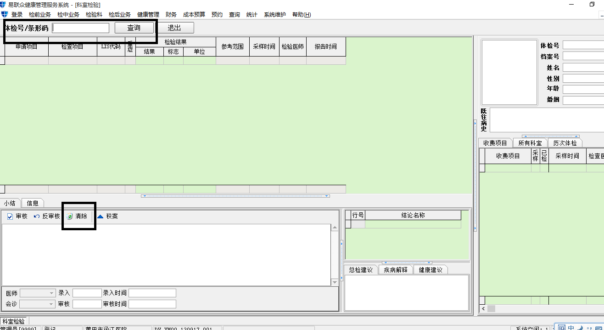Switch to the 所有科室 tab

(530, 143)
